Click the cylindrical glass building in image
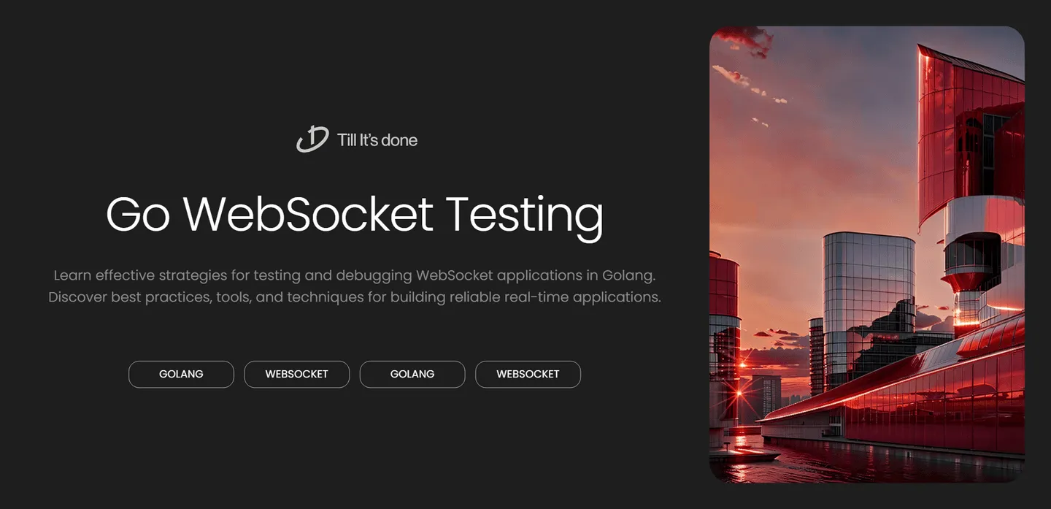The image size is (1051, 509). click(869, 292)
